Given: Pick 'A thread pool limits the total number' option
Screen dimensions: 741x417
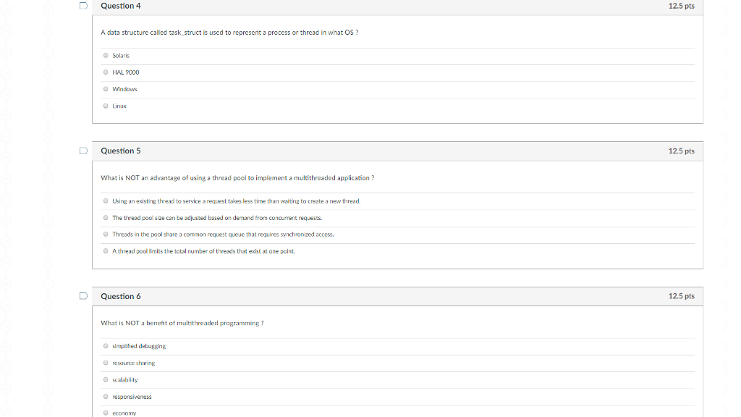Looking at the screenshot, I should pyautogui.click(x=106, y=251).
